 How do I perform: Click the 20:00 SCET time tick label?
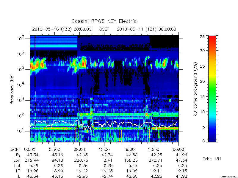pyautogui.click(x=154, y=150)
